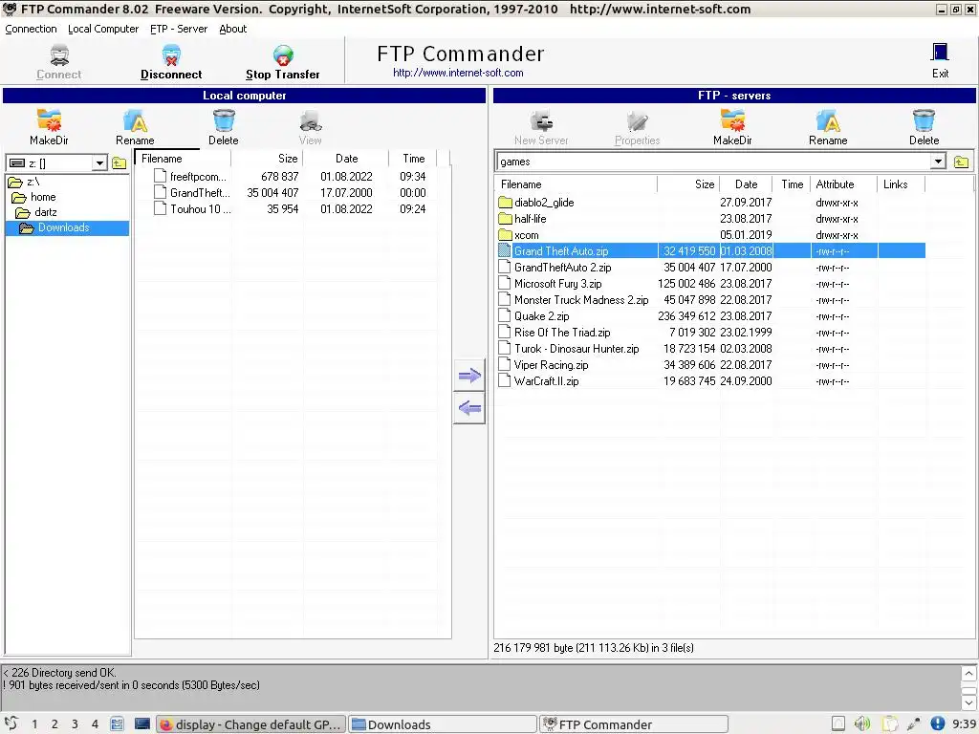
Task: Select Turok - Dinosaur Hunter.zip
Action: tap(577, 348)
